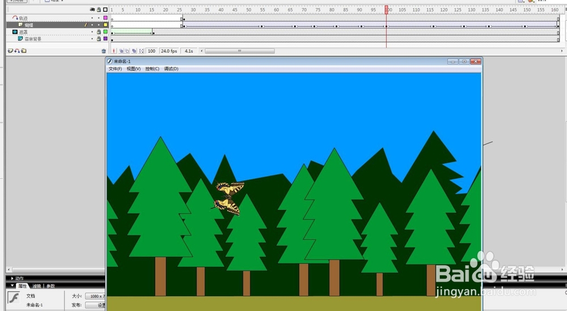
Task: Click the Edit Multiple Frames button
Action: pyautogui.click(x=134, y=51)
